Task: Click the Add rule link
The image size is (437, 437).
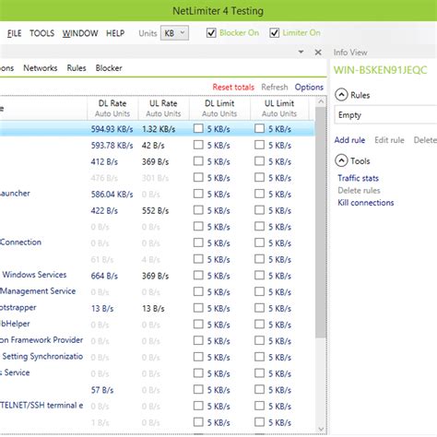Action: pos(349,140)
